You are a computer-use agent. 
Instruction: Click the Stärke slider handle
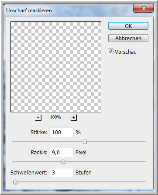85,142
